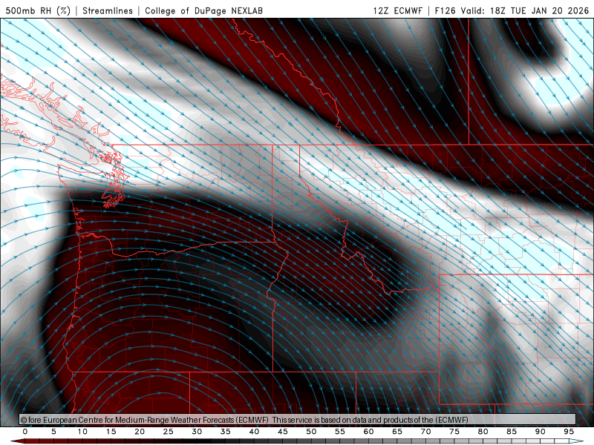Image resolution: width=594 pixels, height=445 pixels.
Task: Click the "45" value on color scale
Action: pyautogui.click(x=283, y=432)
